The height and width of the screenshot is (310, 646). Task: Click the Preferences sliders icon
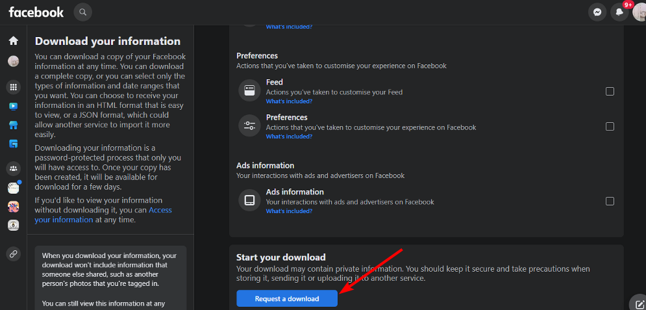[250, 125]
